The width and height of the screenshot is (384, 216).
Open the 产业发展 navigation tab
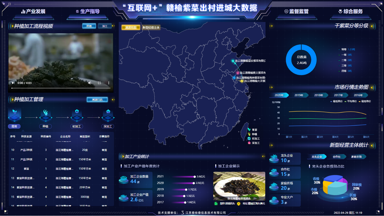[33, 11]
